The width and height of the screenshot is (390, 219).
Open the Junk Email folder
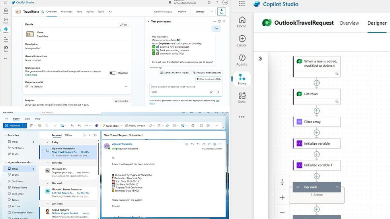[18, 194]
